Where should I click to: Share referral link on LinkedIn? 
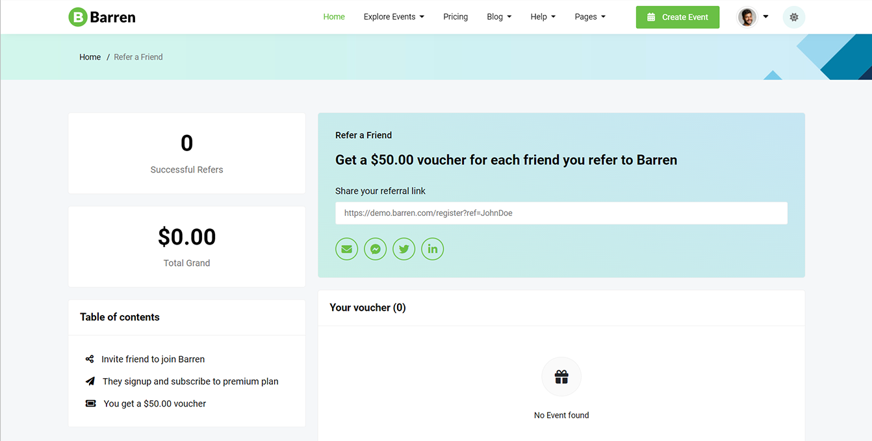tap(433, 249)
